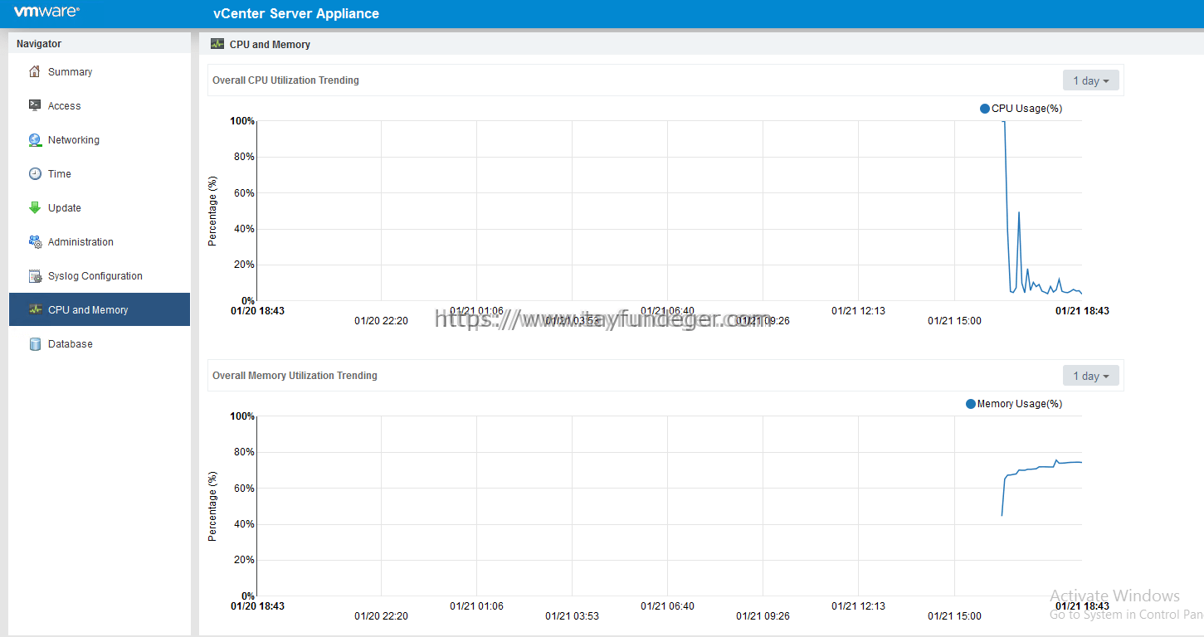Select CPU and Memory in Navigator
The image size is (1204, 637).
[x=100, y=309]
